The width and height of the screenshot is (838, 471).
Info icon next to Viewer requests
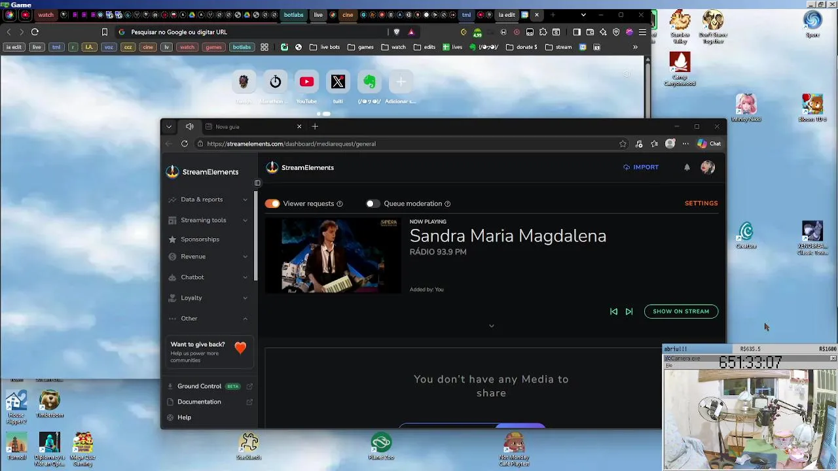[339, 204]
